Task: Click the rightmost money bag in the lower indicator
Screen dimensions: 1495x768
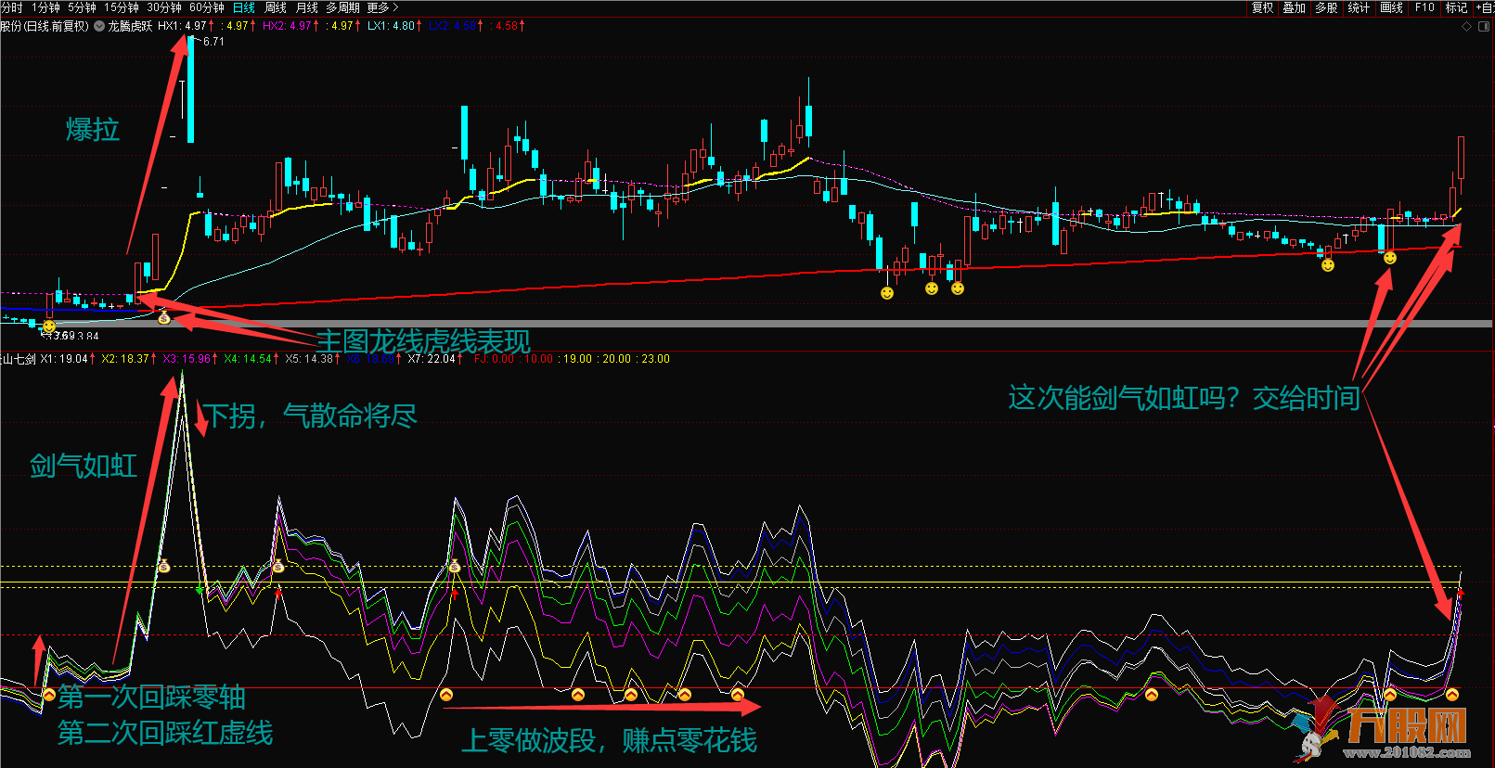Action: [x=454, y=566]
